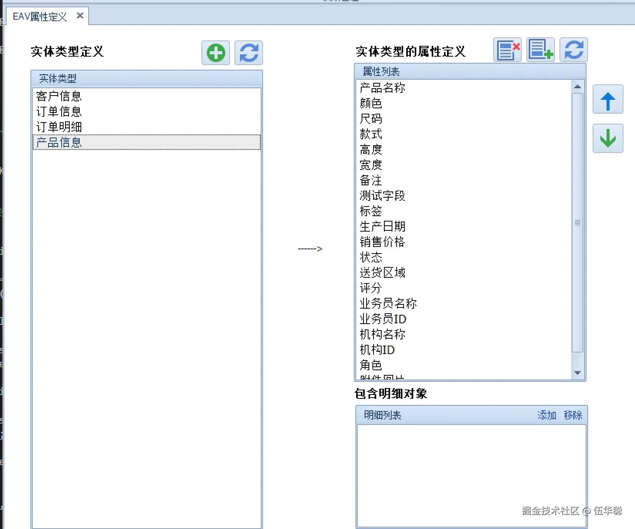This screenshot has width=635, height=529.
Task: Click the green add entity type button
Action: [x=216, y=53]
